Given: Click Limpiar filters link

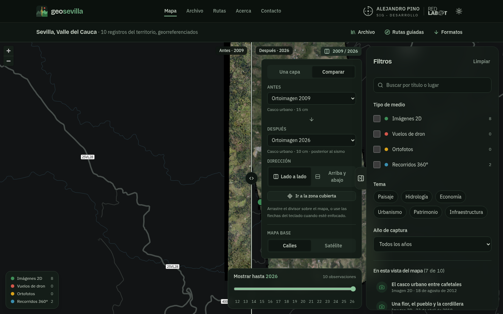Looking at the screenshot, I should point(481,61).
